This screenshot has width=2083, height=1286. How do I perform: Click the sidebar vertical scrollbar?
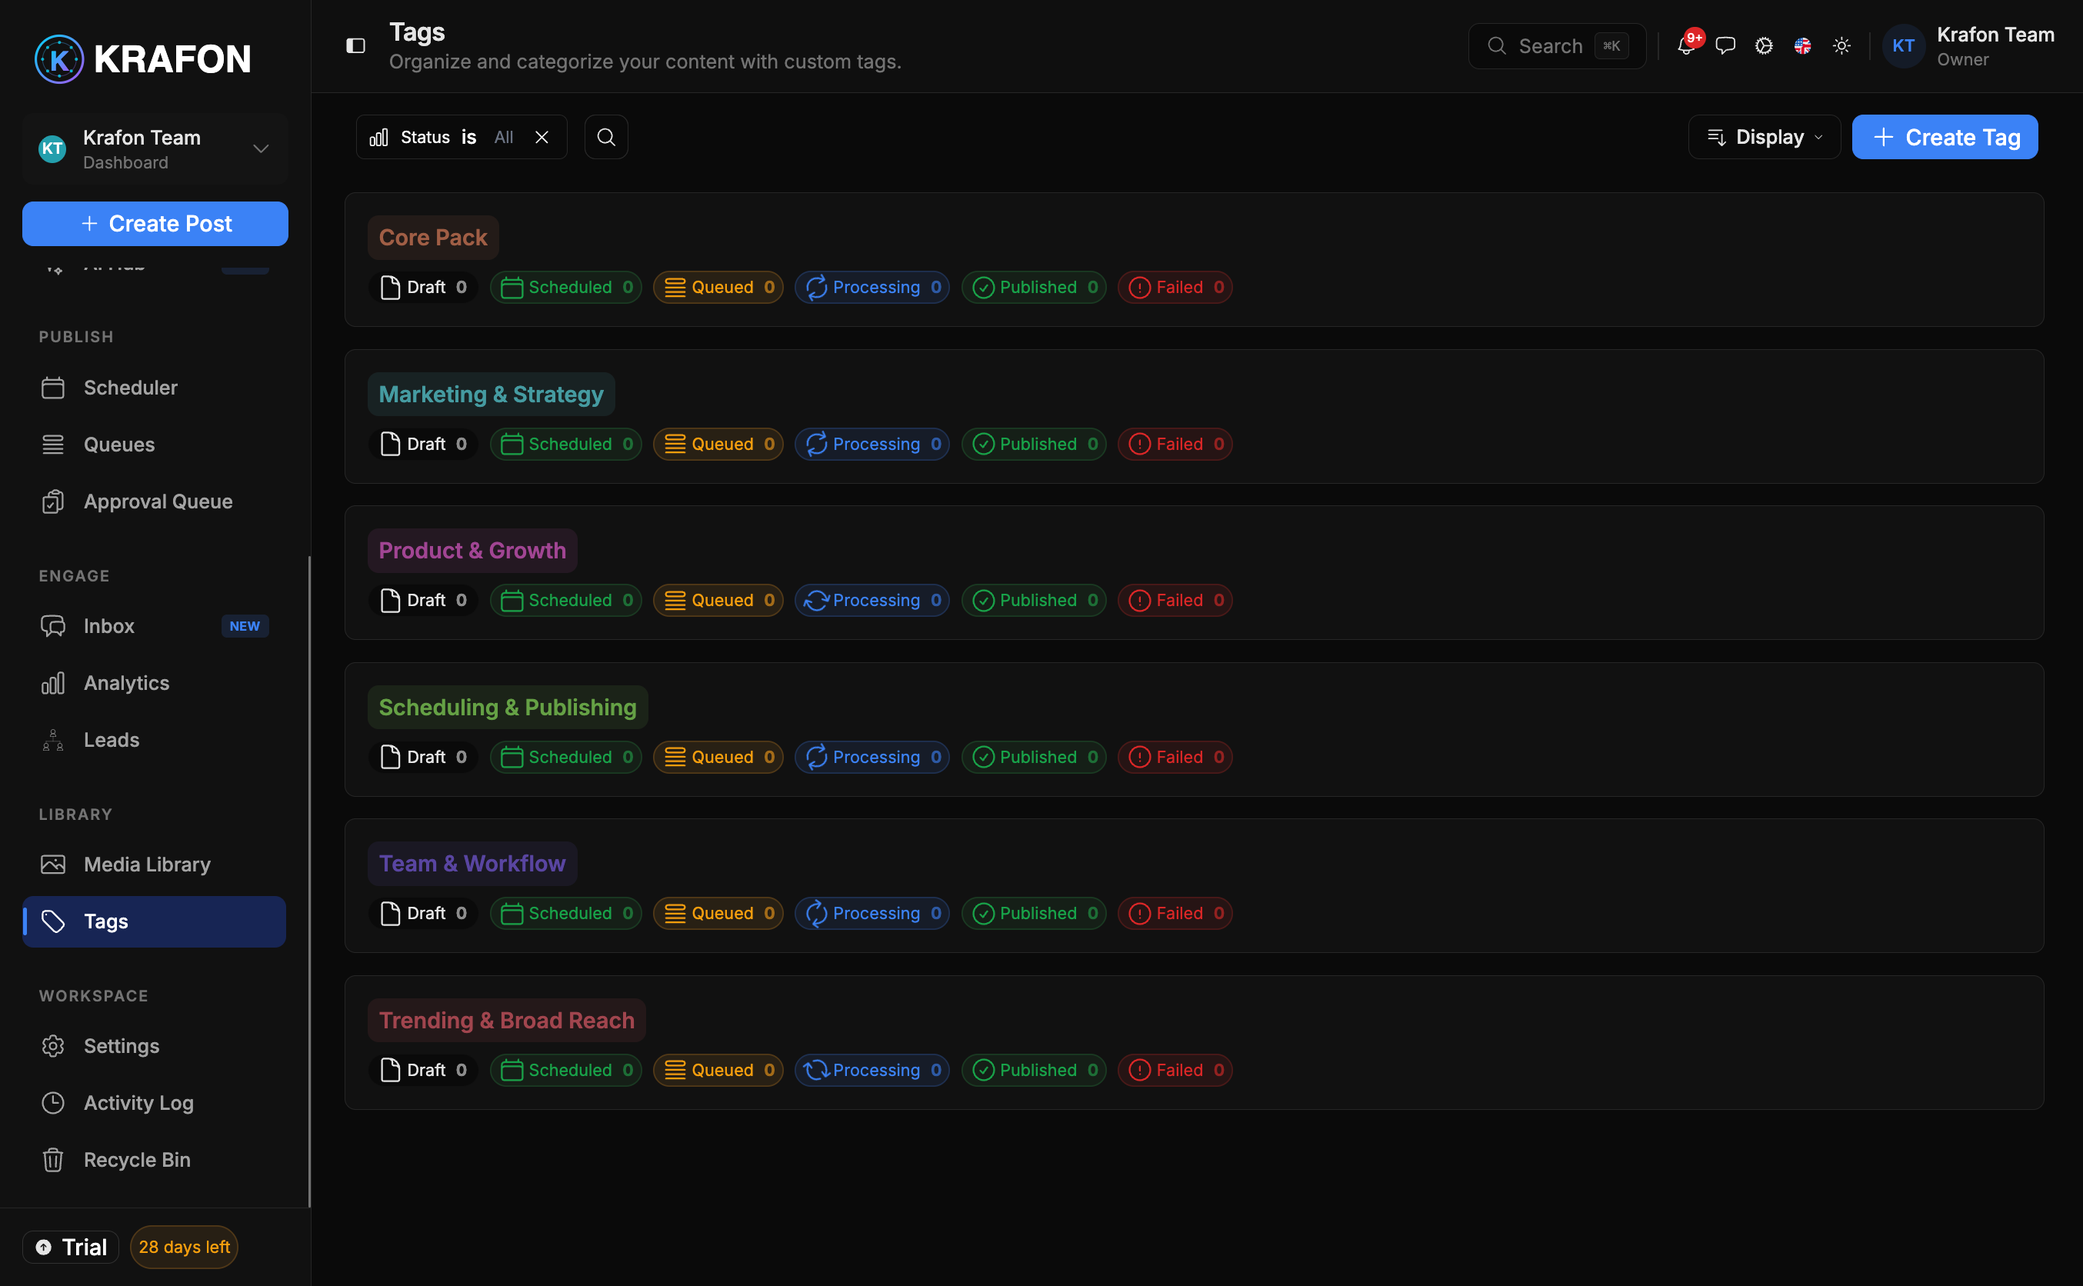[308, 881]
